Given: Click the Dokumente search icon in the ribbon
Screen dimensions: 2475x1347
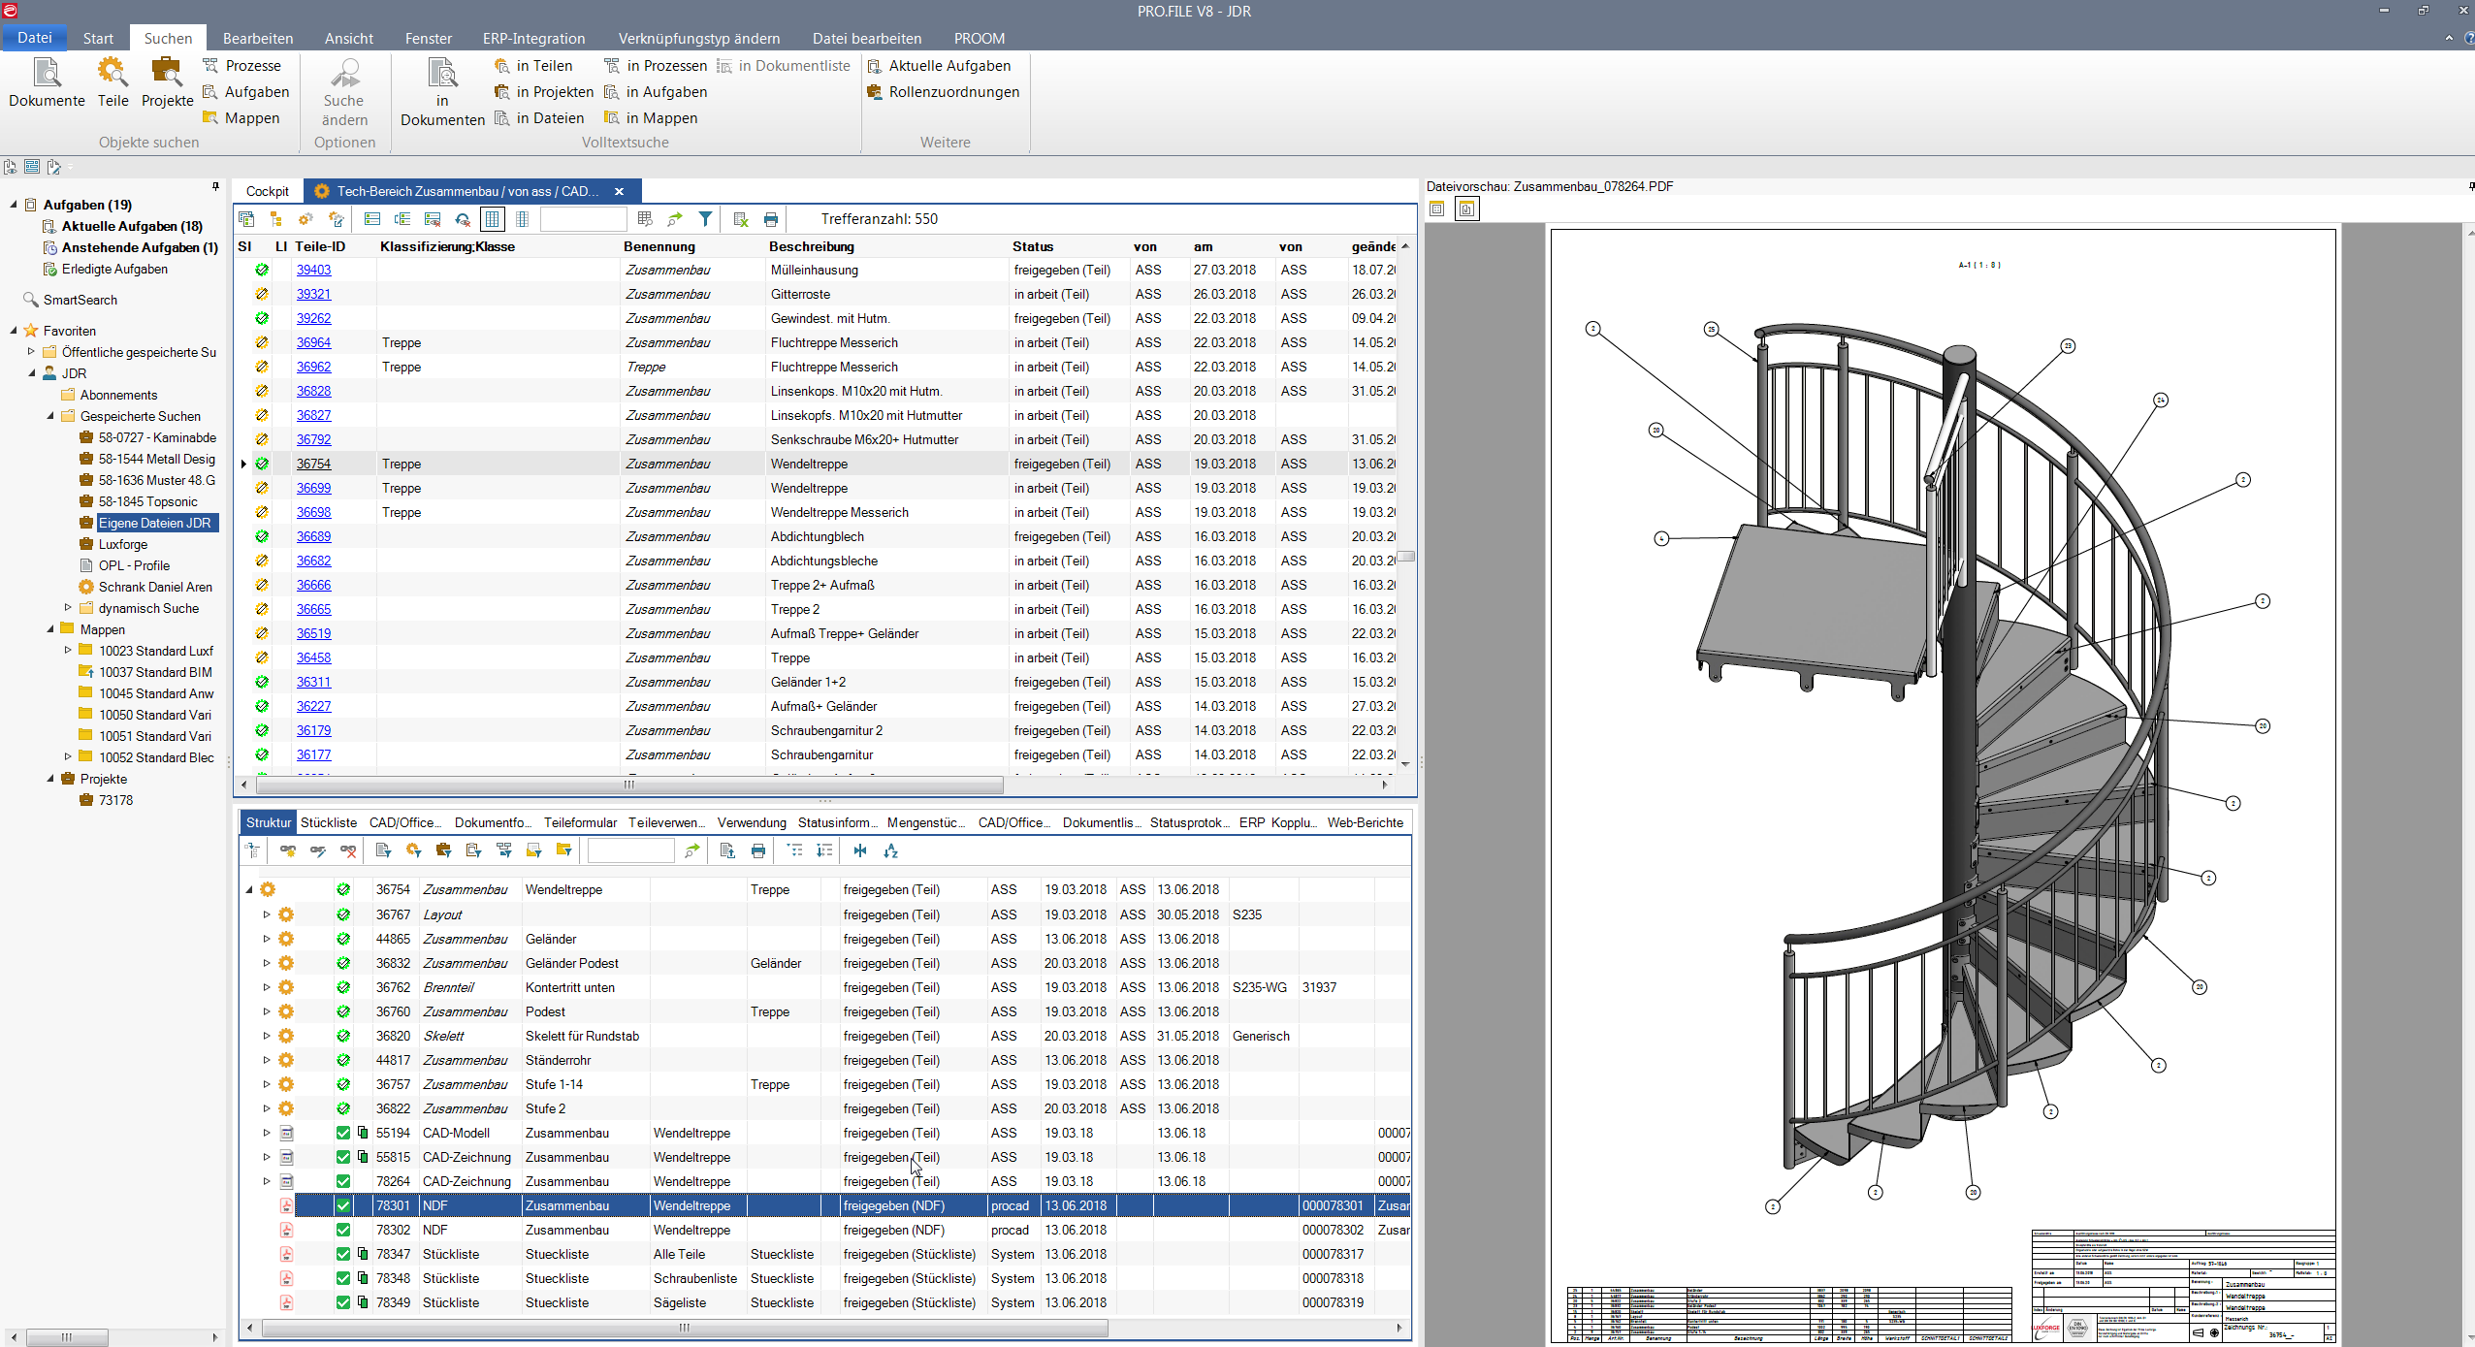Looking at the screenshot, I should [47, 74].
